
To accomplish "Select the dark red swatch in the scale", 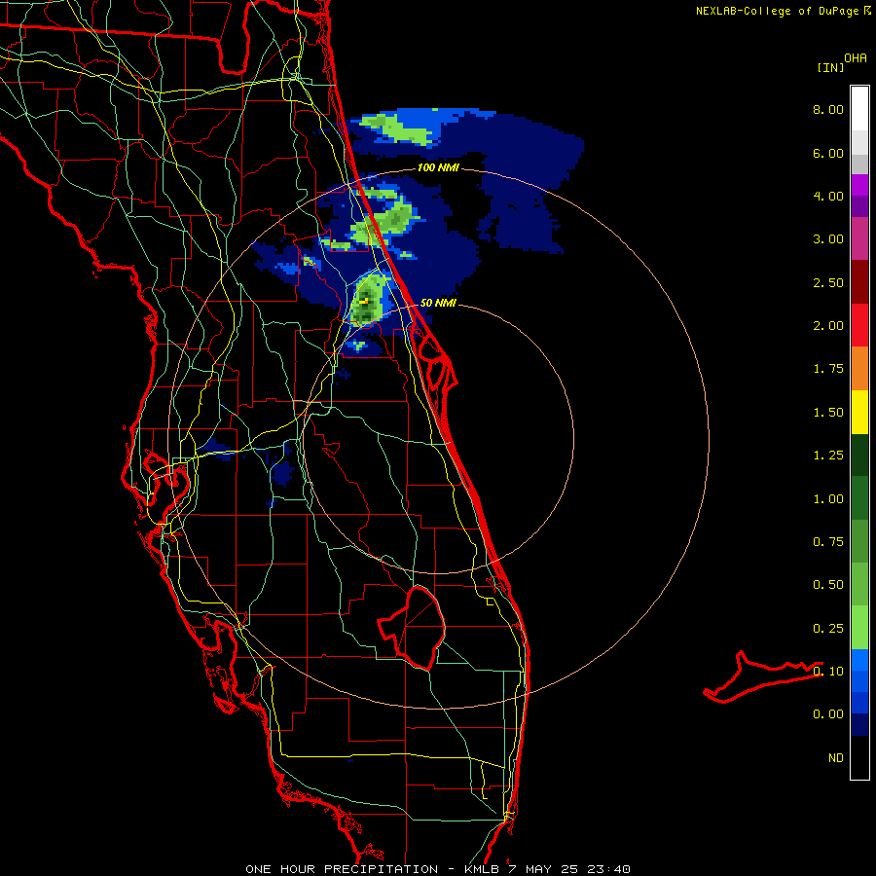I will tap(859, 282).
